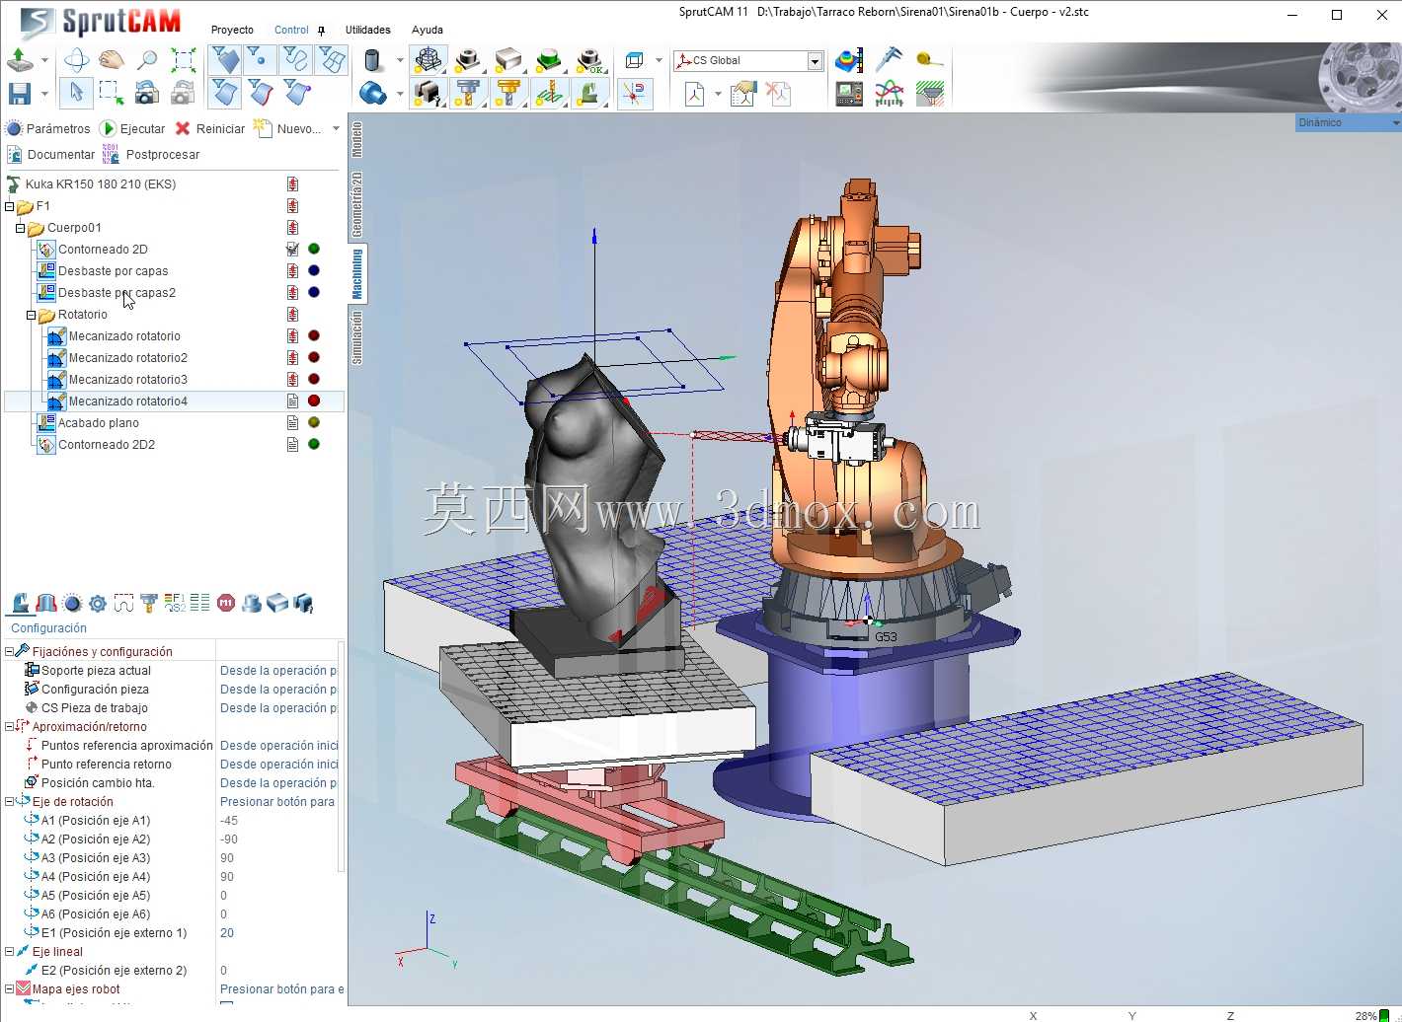Viewport: 1402px width, 1022px height.
Task: Collapse the Eje de rotación section
Action: pyautogui.click(x=9, y=801)
